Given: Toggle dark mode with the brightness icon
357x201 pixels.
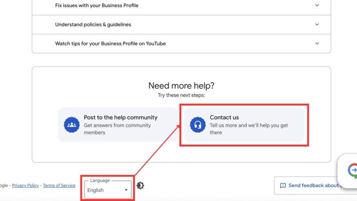Looking at the screenshot, I should click(x=140, y=186).
